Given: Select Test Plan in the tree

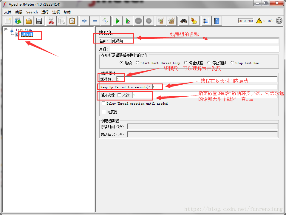Looking at the screenshot, I should (24, 30).
